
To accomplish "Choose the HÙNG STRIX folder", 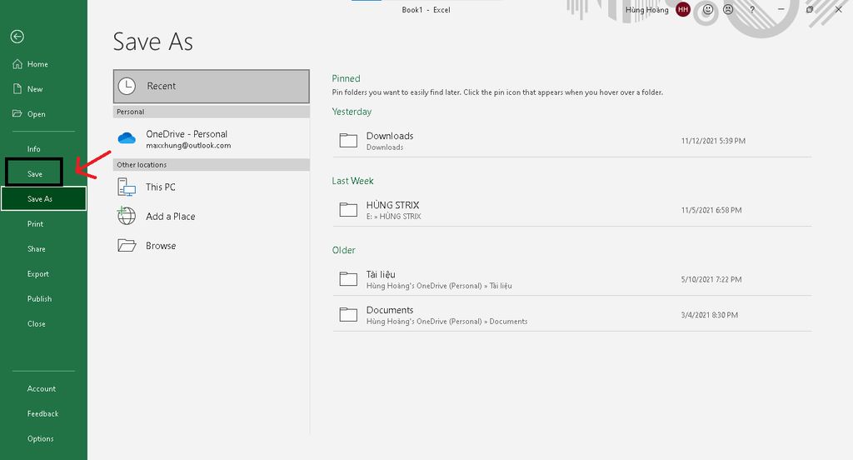I will coord(393,209).
